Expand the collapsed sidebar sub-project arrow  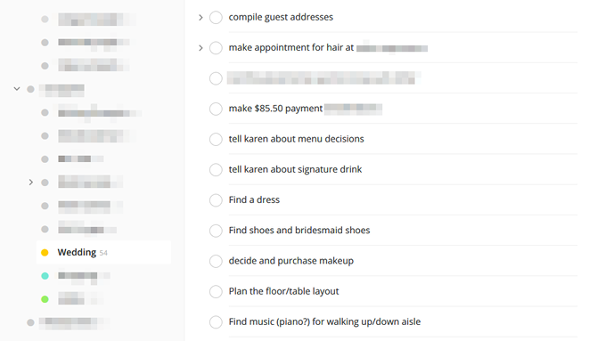[x=31, y=183]
